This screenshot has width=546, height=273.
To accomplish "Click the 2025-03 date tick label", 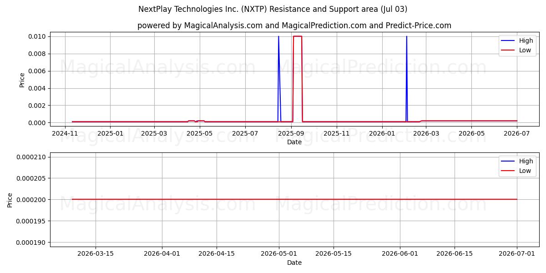I will click(154, 133).
